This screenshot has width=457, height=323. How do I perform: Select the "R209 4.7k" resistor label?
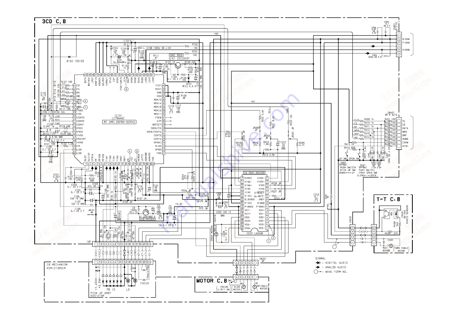pos(302,144)
